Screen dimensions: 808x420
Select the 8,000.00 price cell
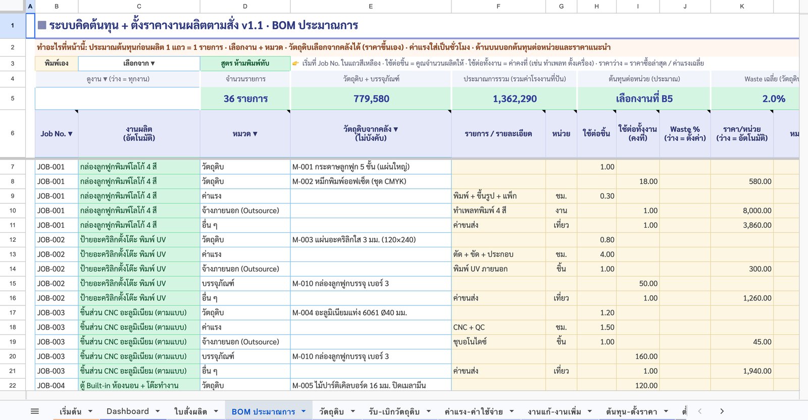click(742, 211)
